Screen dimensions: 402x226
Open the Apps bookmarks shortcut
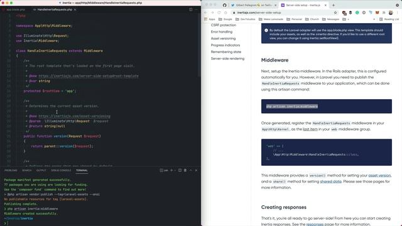pyautogui.click(x=210, y=19)
